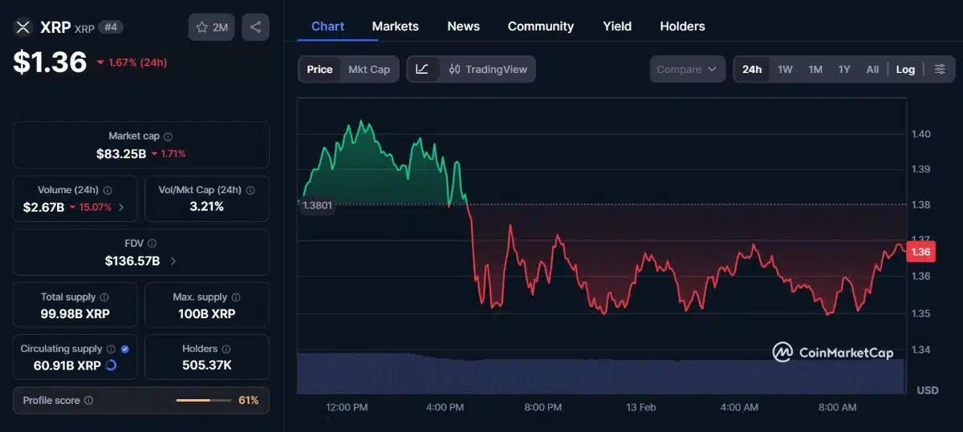Open Holders info icon
This screenshot has height=432, width=963.
click(x=226, y=349)
